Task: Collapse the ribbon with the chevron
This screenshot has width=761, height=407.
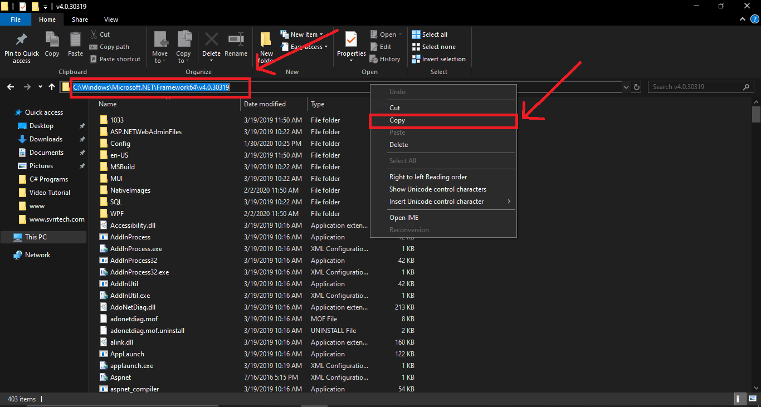Action: tap(744, 19)
